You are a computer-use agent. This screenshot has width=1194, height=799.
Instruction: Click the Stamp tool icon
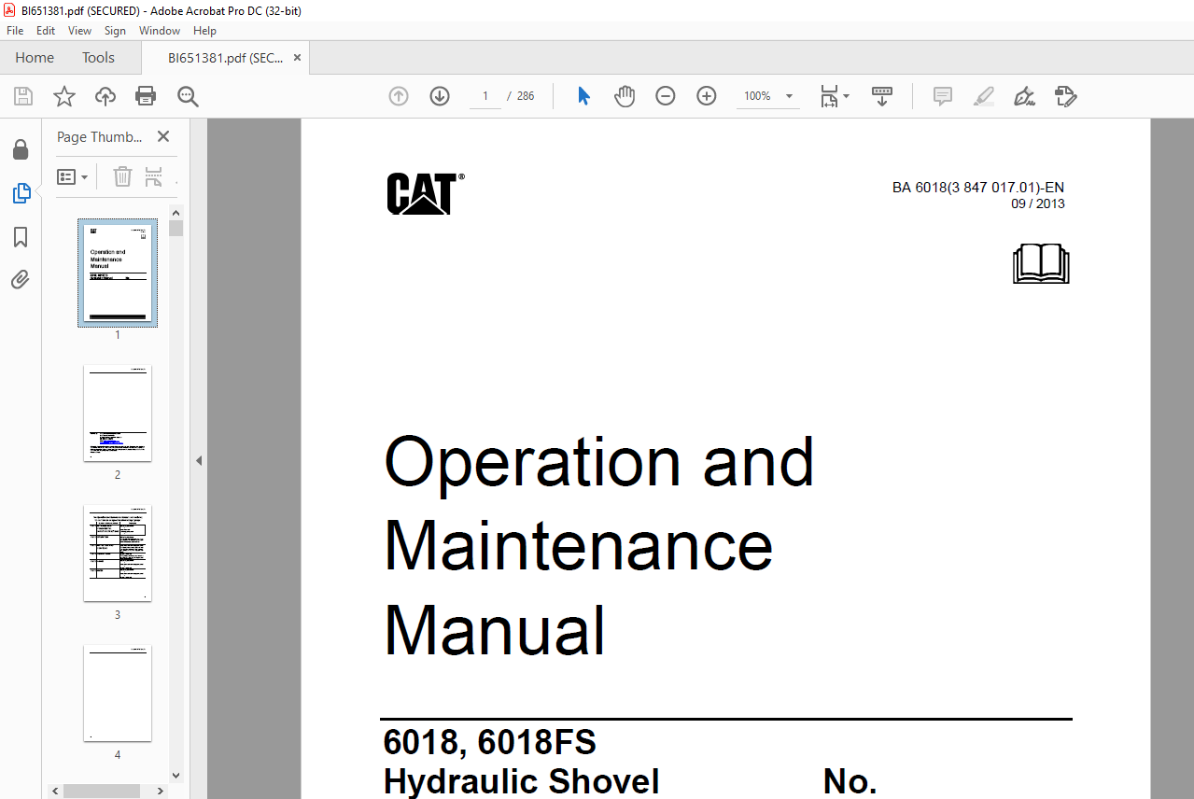pos(1066,96)
